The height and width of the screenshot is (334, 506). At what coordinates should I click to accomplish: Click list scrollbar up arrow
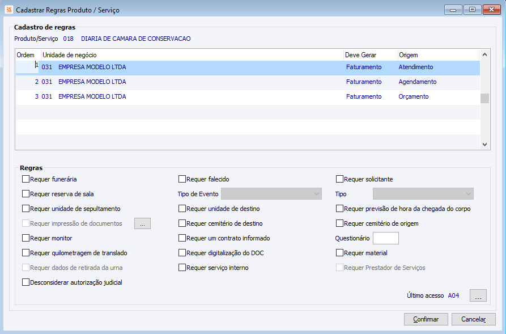tap(484, 54)
